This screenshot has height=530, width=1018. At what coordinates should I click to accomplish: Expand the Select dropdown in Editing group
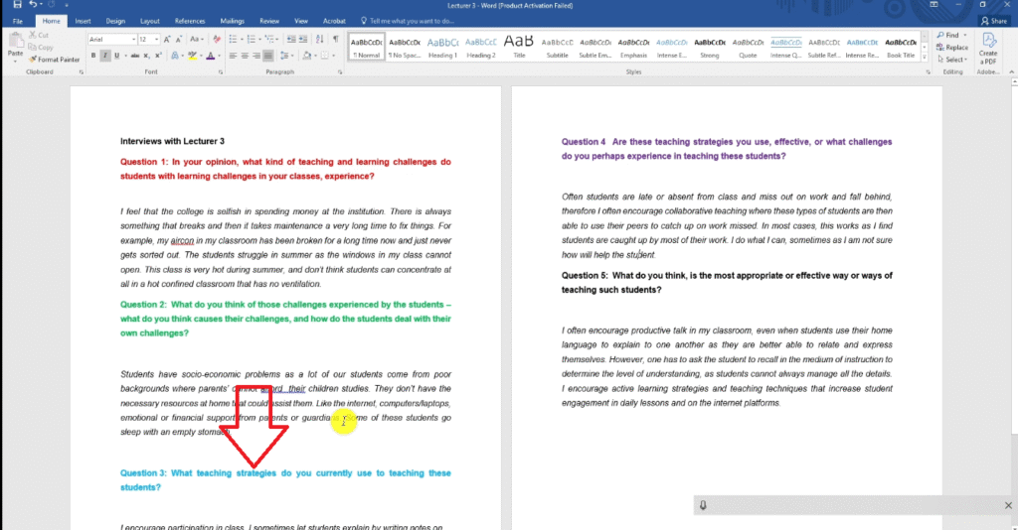956,60
